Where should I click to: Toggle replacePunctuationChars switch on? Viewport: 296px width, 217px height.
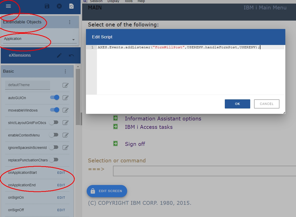tap(54, 160)
